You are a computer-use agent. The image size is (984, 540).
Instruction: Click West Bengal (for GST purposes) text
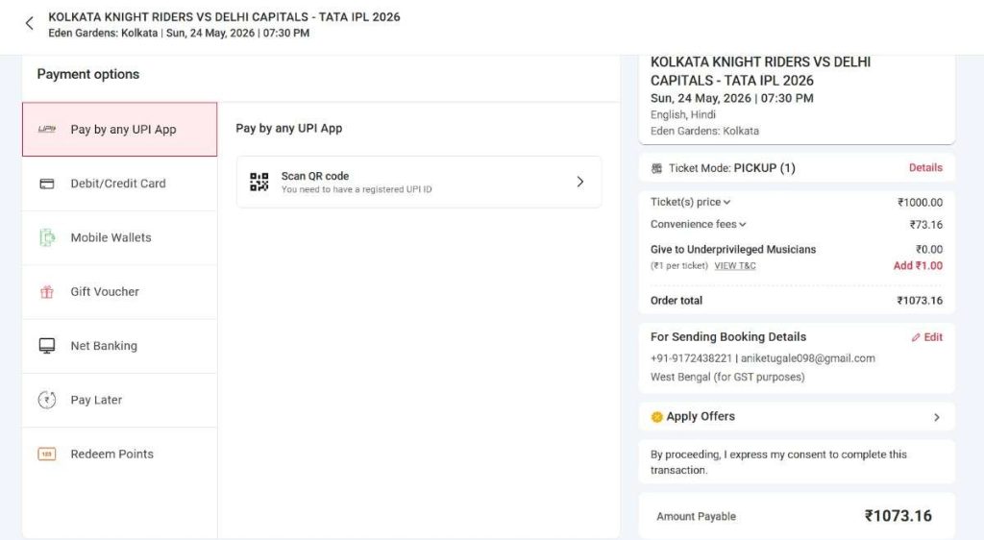pyautogui.click(x=727, y=377)
